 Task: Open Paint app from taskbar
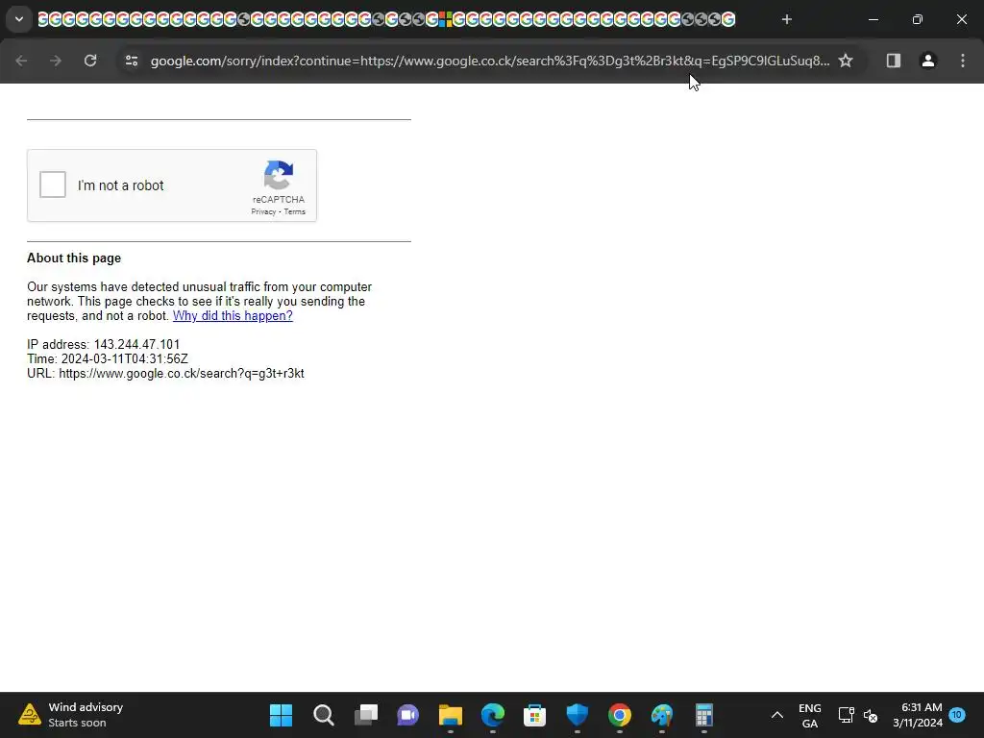[x=661, y=715]
